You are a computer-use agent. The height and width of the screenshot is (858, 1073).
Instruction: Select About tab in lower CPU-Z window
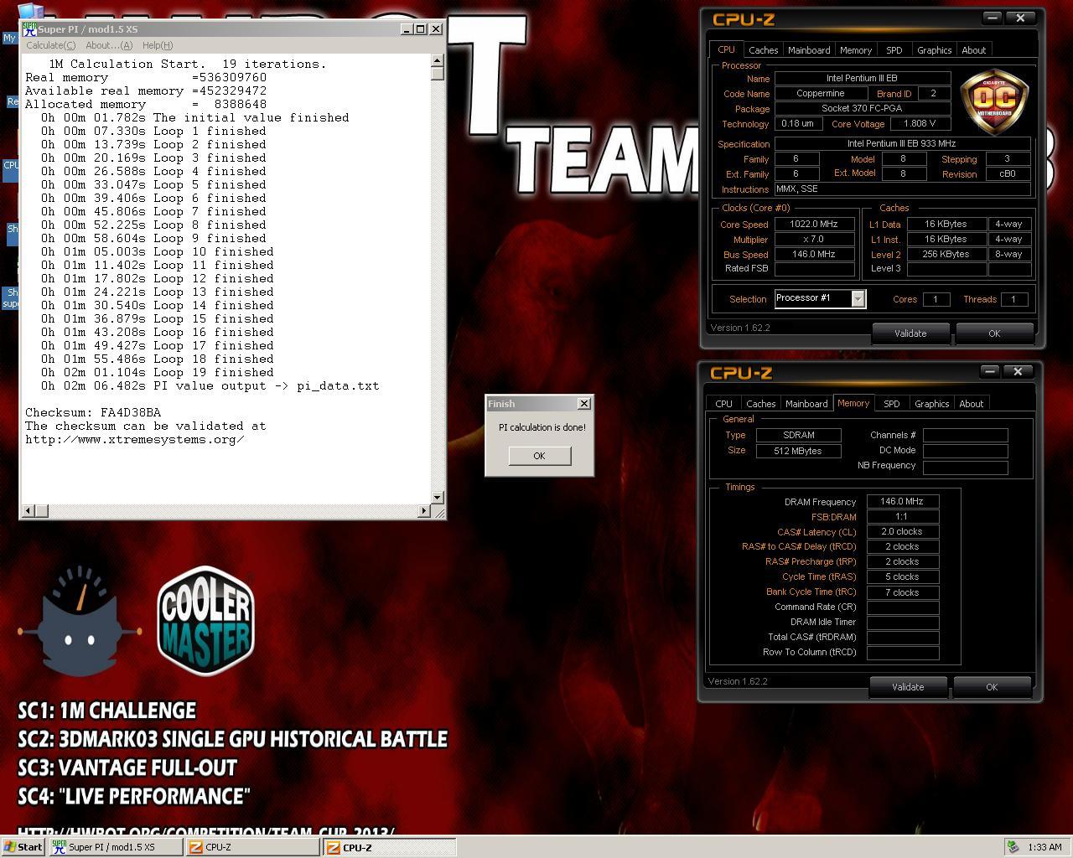click(971, 404)
